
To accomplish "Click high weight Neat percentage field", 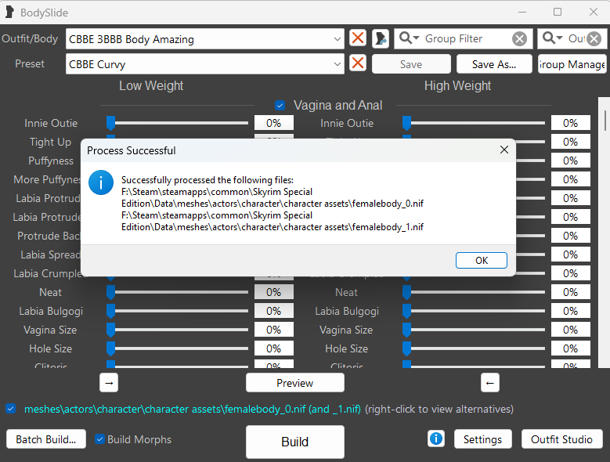I will click(570, 292).
